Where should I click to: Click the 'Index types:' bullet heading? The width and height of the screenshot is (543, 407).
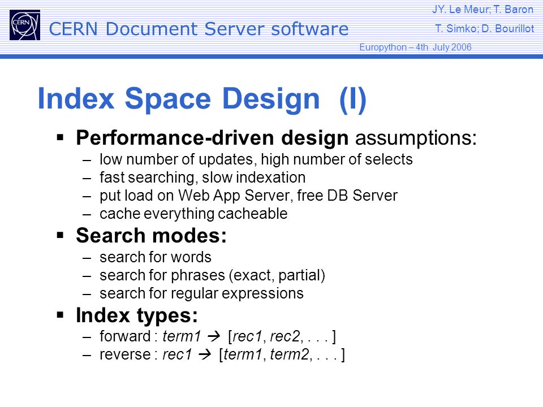pos(137,315)
